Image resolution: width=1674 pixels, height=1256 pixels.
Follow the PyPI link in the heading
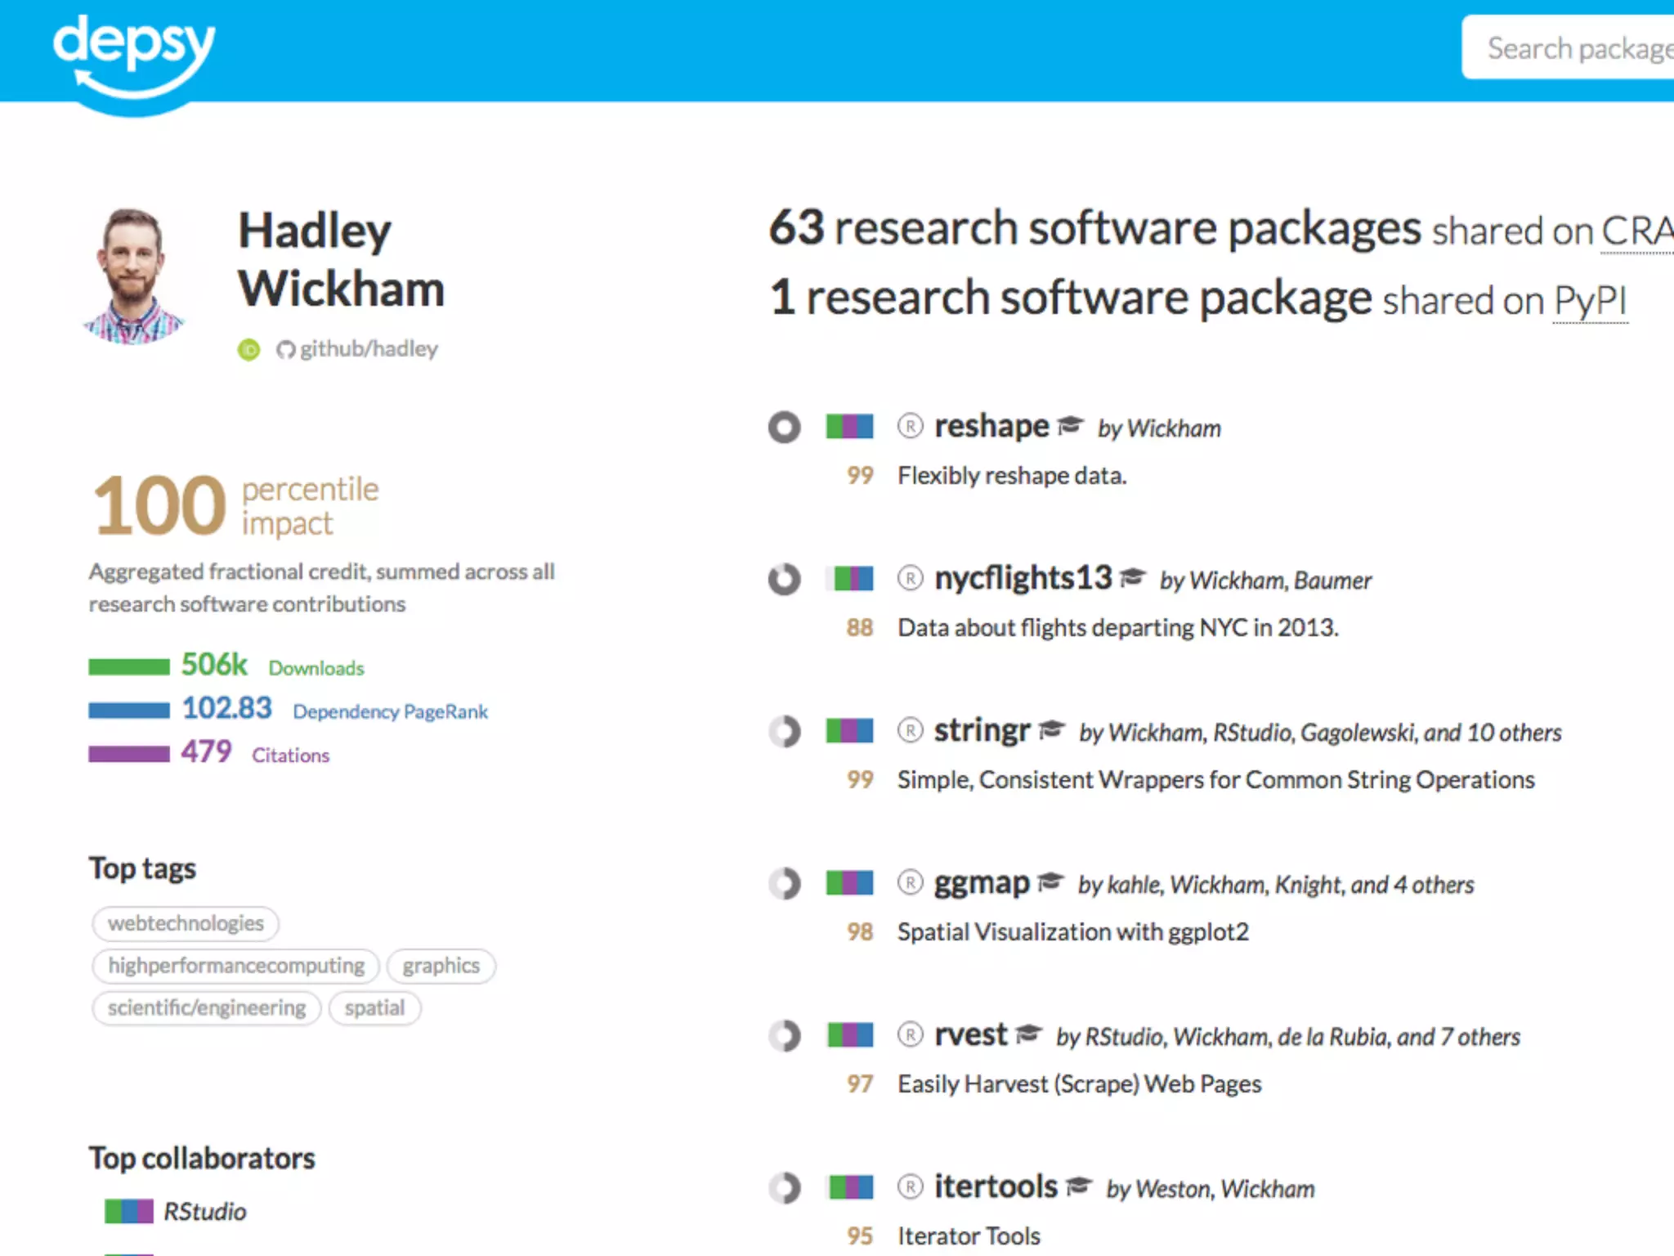[1590, 300]
